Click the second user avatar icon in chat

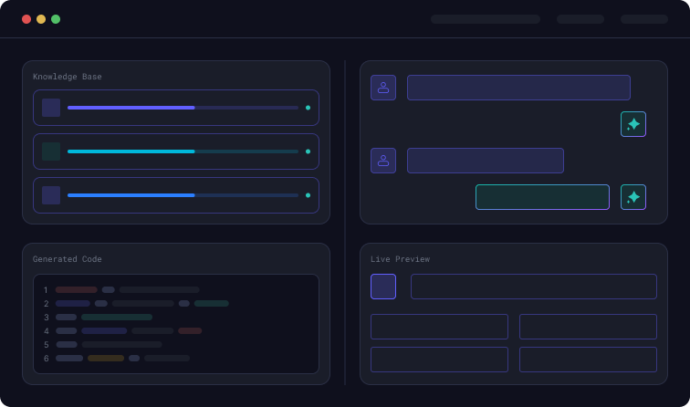click(x=383, y=161)
